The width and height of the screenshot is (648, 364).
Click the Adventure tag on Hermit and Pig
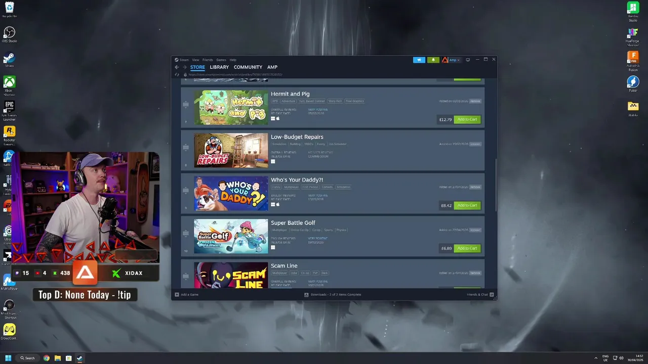click(x=288, y=101)
